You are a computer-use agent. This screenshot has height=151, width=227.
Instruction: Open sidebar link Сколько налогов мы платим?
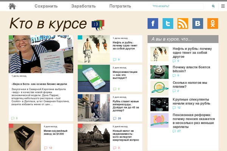pyautogui.click(x=190, y=85)
